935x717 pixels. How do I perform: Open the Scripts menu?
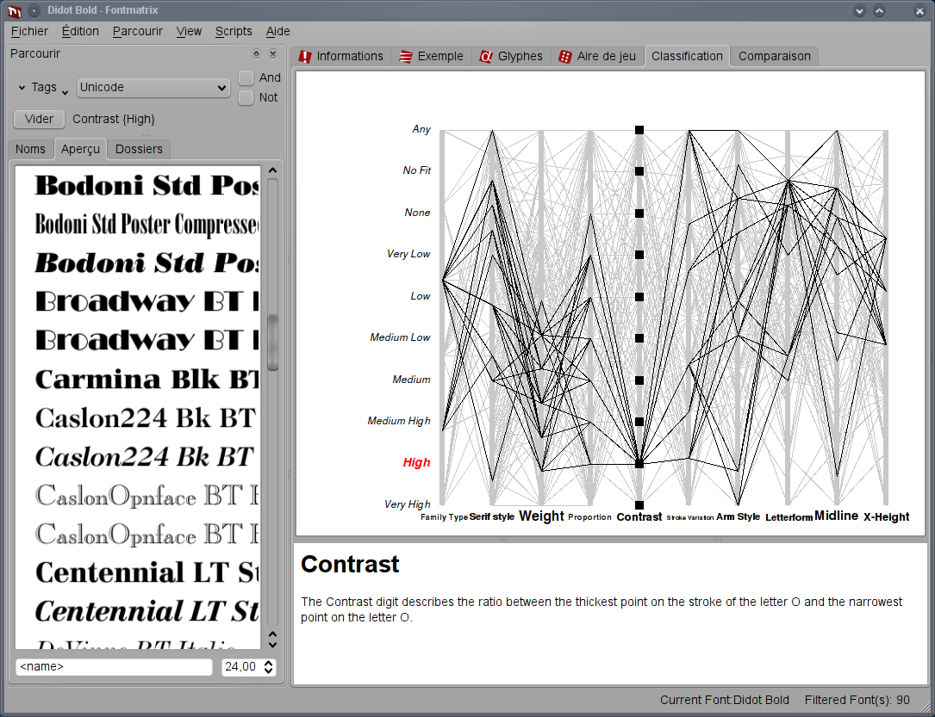point(234,32)
